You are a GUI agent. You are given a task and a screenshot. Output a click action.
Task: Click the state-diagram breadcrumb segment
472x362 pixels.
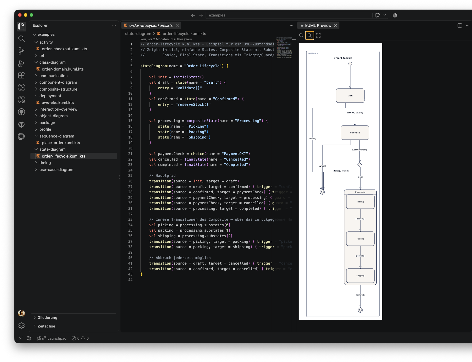click(138, 33)
